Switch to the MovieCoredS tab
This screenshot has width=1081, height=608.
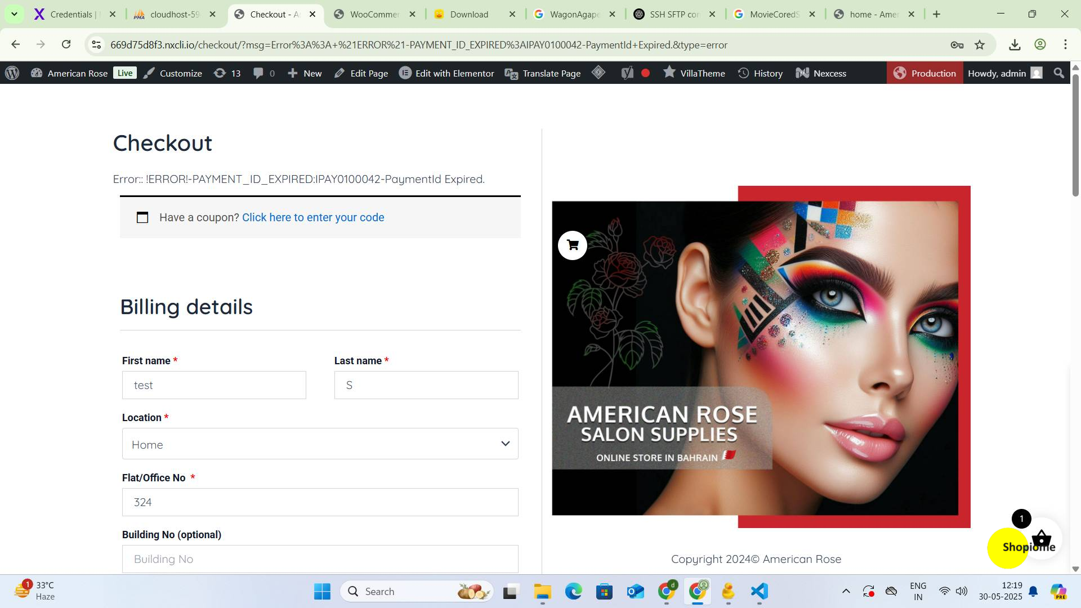tap(774, 14)
